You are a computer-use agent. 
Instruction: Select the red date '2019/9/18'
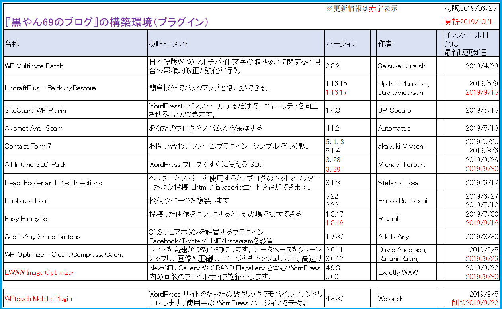pos(482,223)
